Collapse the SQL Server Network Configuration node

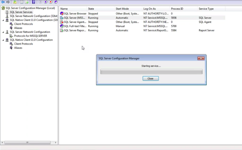(3, 32)
